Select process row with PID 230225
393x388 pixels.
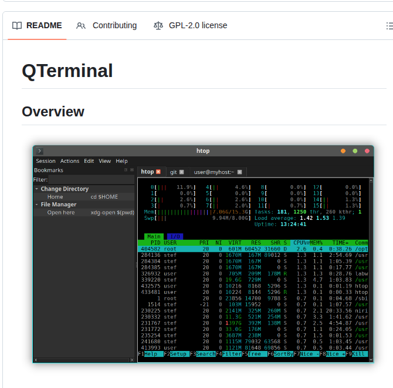coord(253,310)
